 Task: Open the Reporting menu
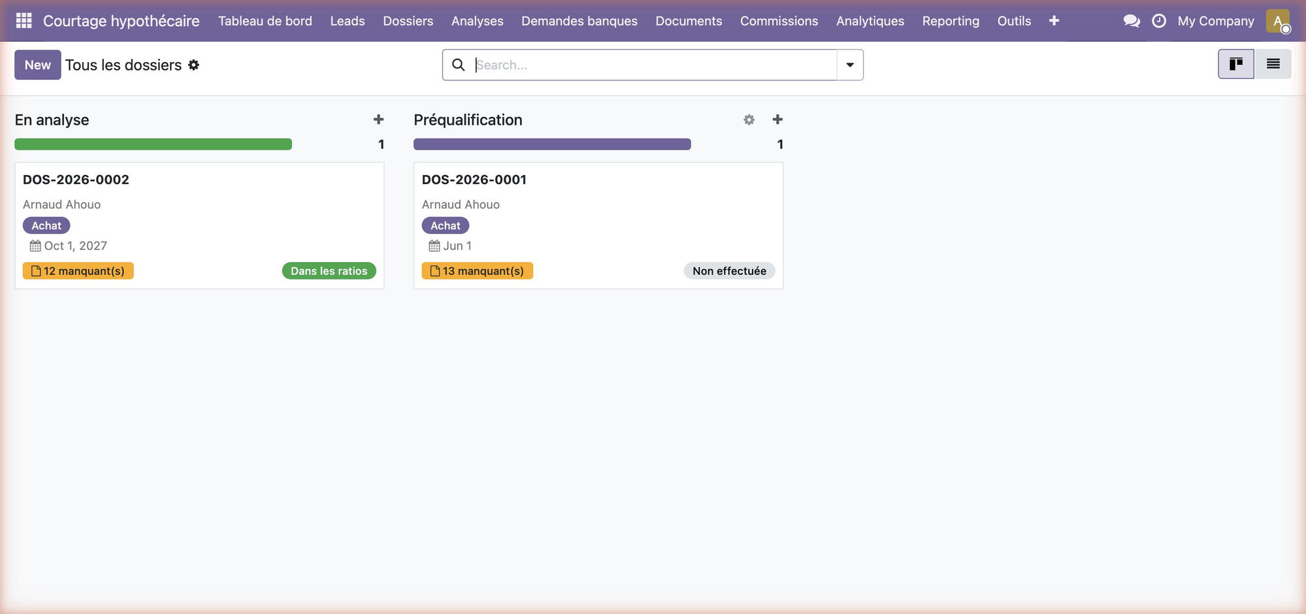click(951, 21)
